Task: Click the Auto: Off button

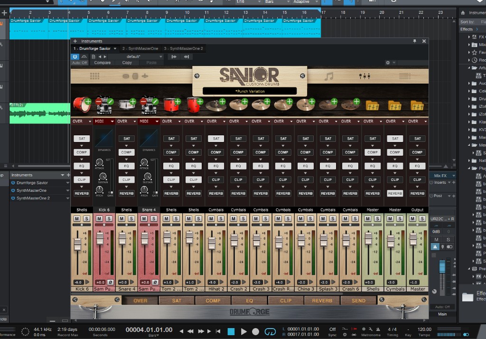Action: 80,63
